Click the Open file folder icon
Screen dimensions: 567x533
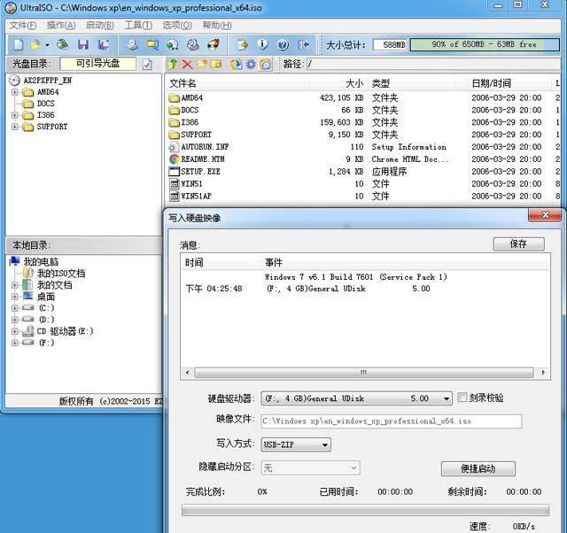click(35, 45)
